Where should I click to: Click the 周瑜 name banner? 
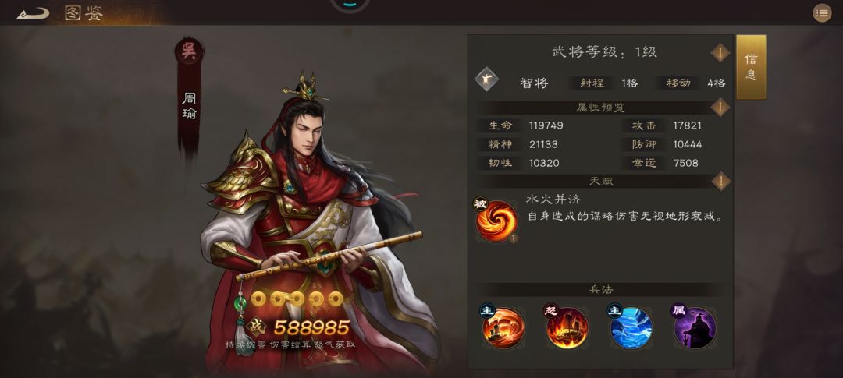(x=189, y=106)
